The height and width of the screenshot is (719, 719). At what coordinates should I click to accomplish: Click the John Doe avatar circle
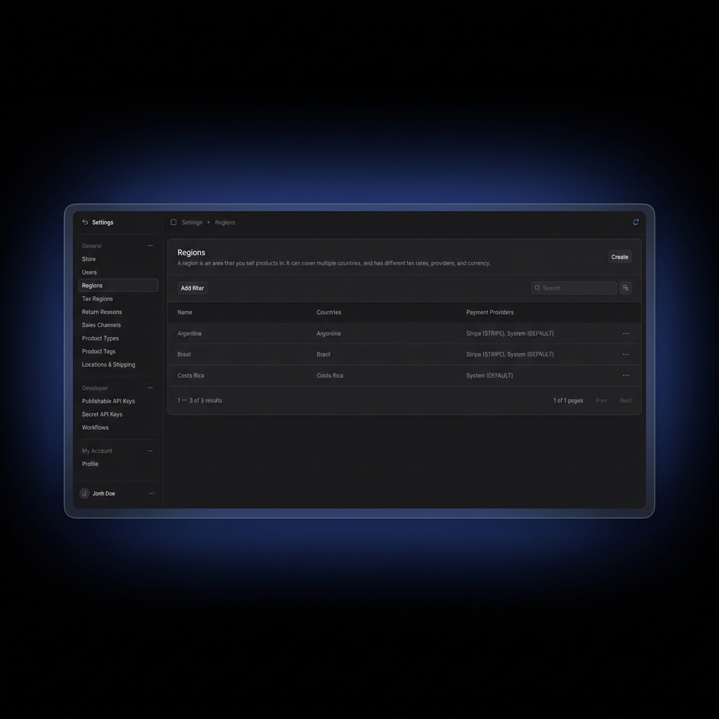point(85,494)
